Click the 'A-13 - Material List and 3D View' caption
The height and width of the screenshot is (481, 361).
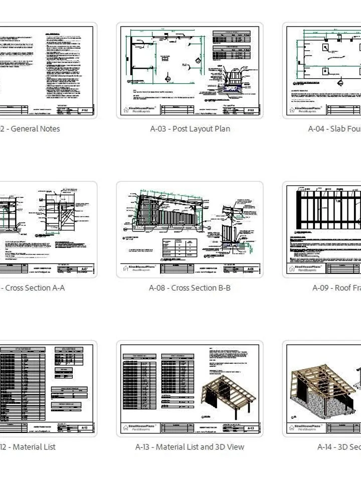[190, 447]
